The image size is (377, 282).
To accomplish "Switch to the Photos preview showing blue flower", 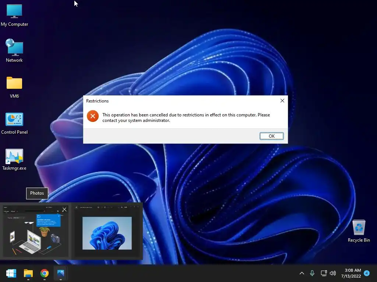I will pyautogui.click(x=107, y=231).
